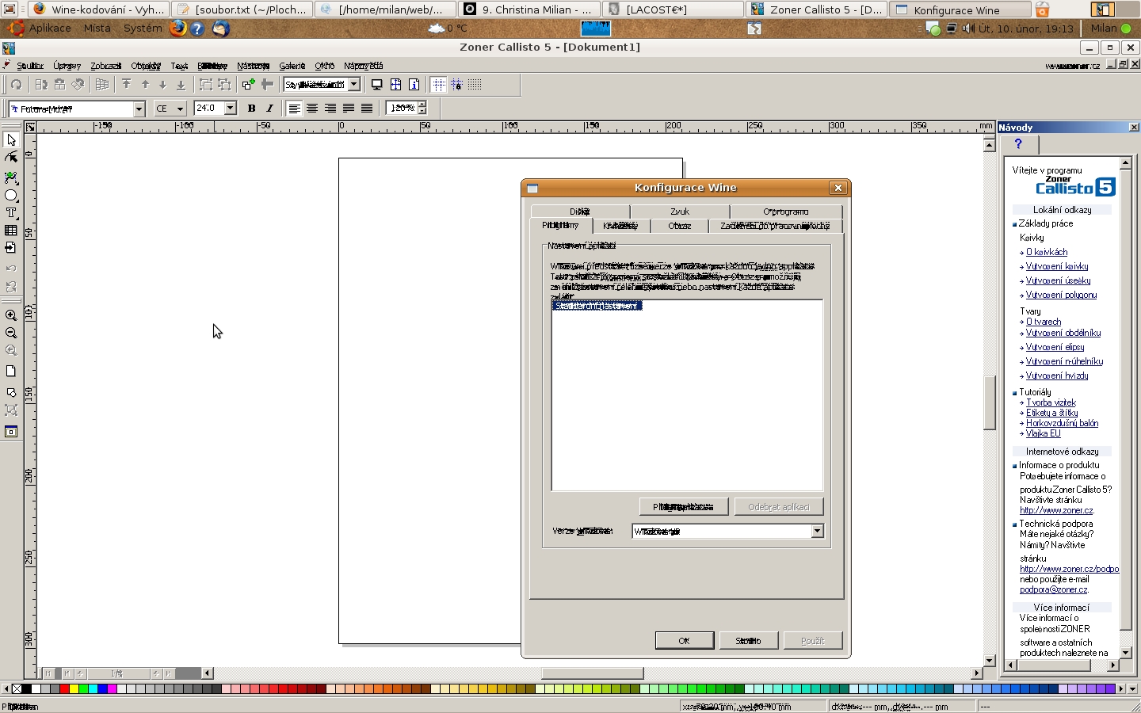Open the Vytvoření polygonu link
The width and height of the screenshot is (1141, 713).
coord(1061,295)
